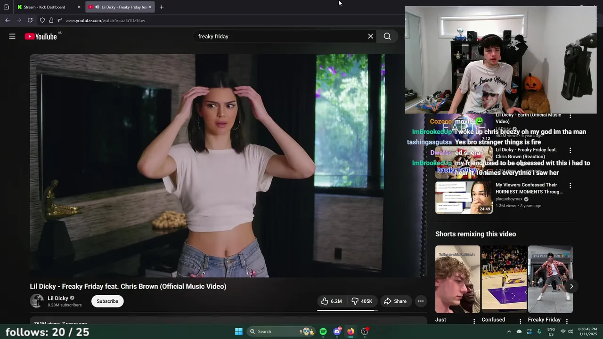
Task: Open the shield tracking protection icon
Action: [x=42, y=20]
